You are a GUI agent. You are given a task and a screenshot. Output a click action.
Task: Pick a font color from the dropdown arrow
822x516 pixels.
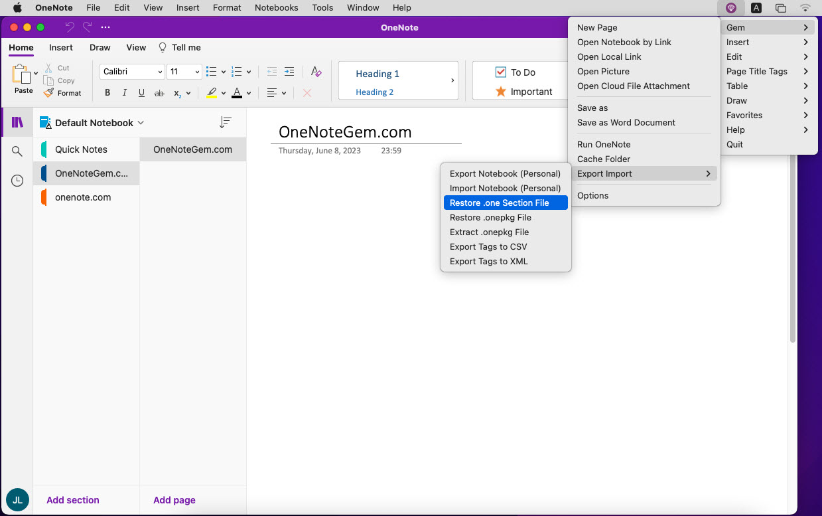point(249,93)
